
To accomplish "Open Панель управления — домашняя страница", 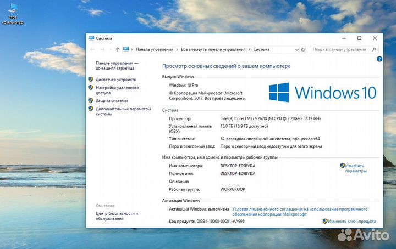I will (x=117, y=66).
